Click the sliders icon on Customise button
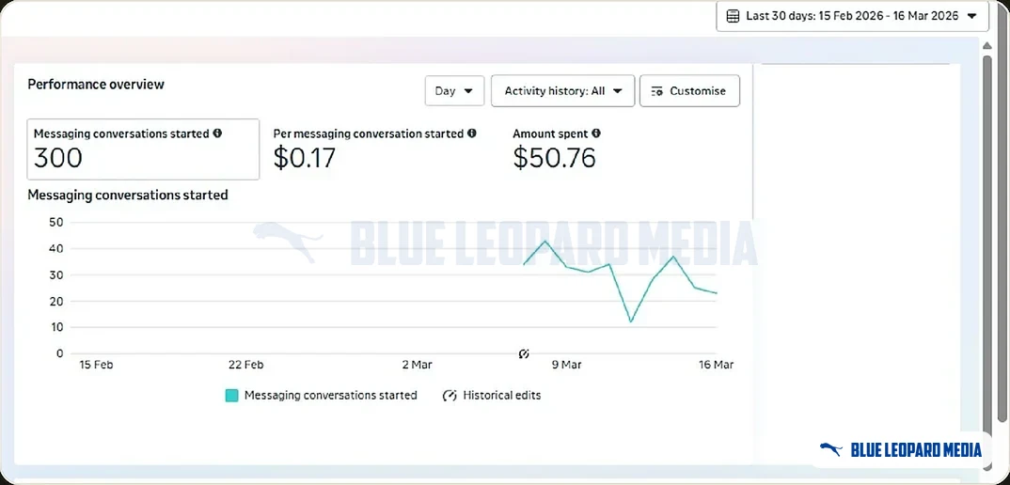 click(656, 91)
